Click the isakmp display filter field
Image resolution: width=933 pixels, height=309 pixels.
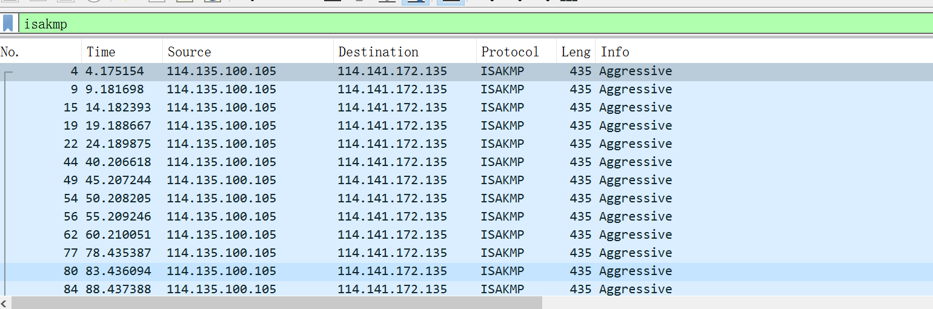tap(424, 24)
